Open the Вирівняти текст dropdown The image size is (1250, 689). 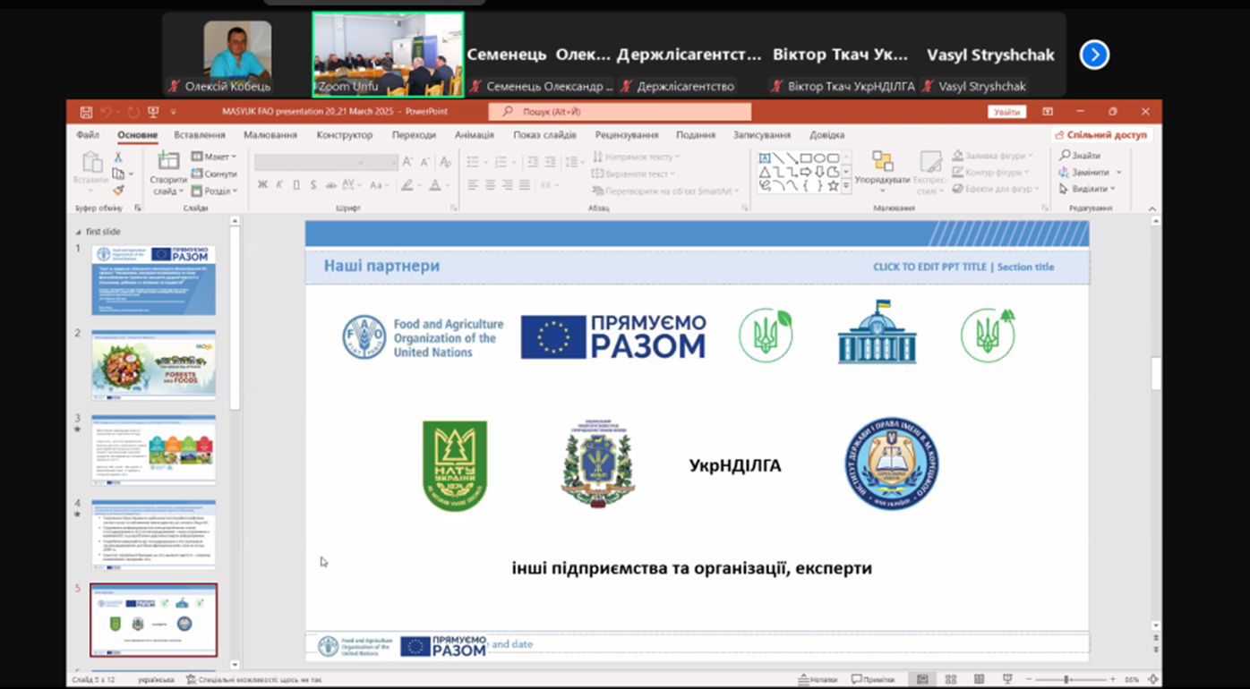point(634,174)
